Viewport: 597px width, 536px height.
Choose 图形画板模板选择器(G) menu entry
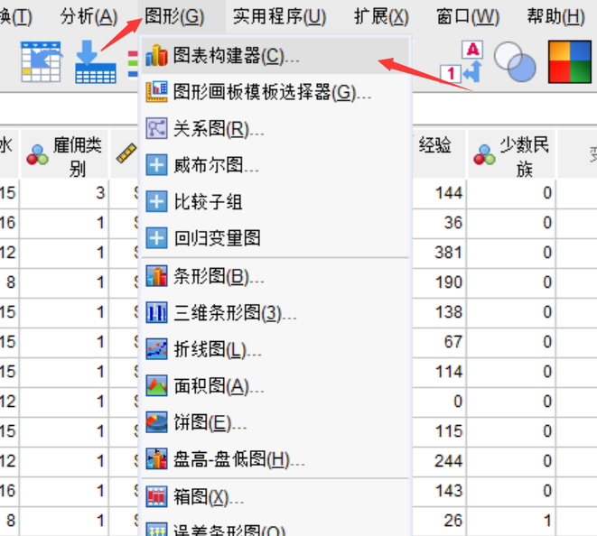tap(275, 92)
